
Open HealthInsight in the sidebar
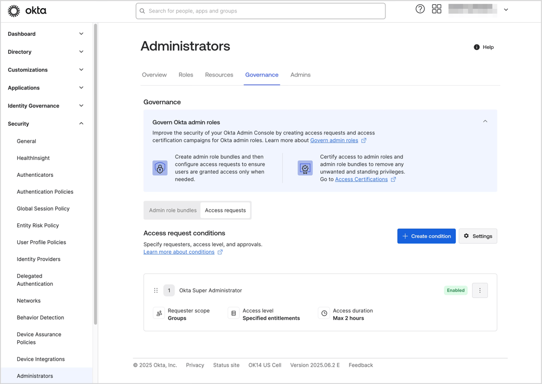[33, 158]
